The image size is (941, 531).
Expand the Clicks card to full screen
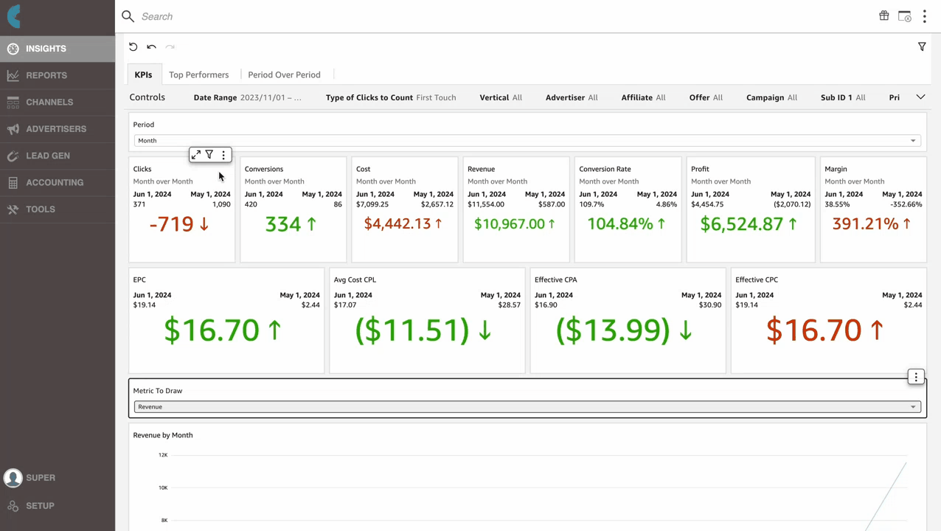tap(195, 154)
